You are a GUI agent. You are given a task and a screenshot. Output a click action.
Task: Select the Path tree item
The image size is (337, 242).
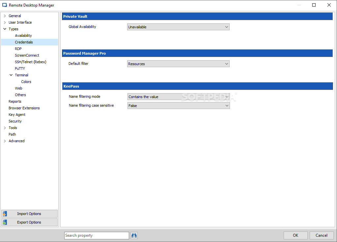click(12, 134)
